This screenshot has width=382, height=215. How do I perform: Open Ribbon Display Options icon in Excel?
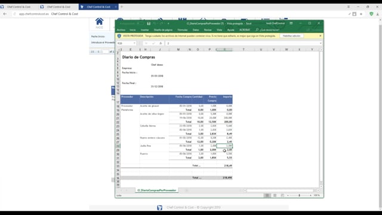pos(291,23)
